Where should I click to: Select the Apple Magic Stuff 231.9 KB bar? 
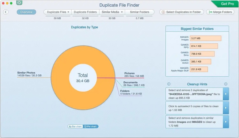point(199,69)
